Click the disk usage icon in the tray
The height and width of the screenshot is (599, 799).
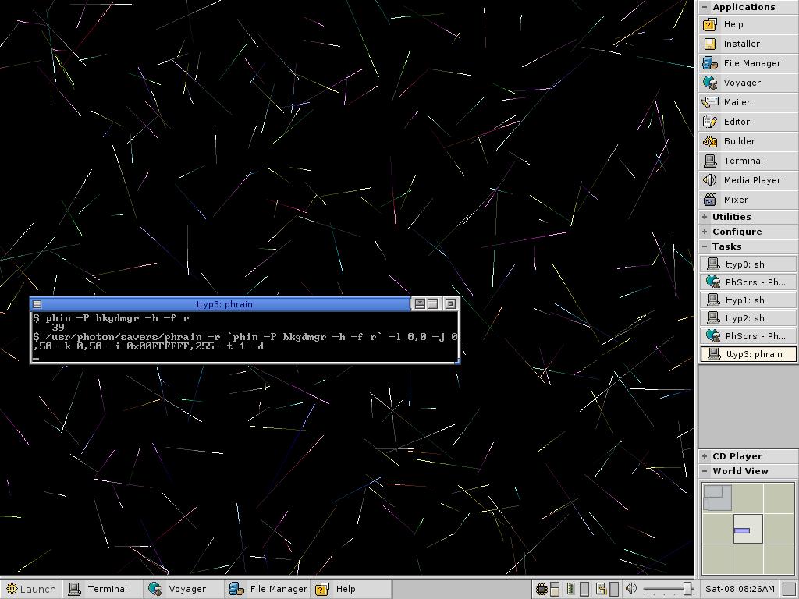coord(601,590)
